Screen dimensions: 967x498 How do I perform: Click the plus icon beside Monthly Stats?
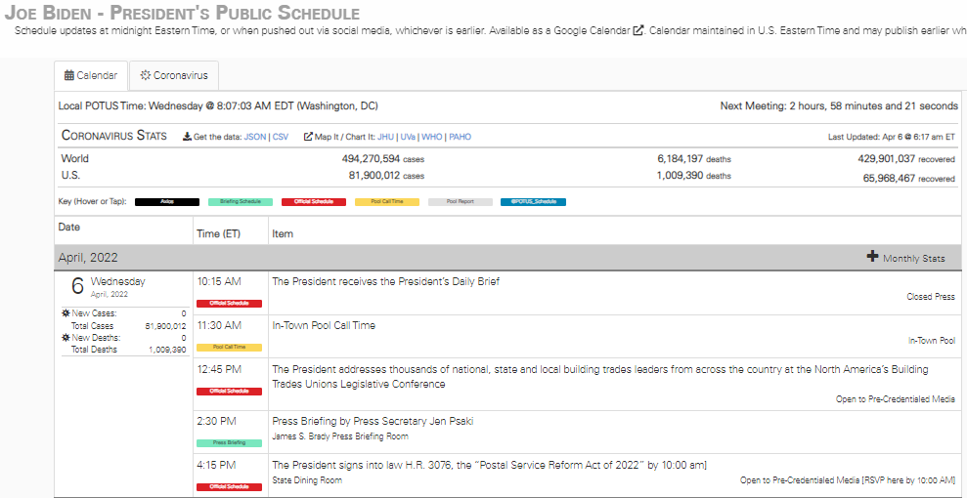click(872, 257)
